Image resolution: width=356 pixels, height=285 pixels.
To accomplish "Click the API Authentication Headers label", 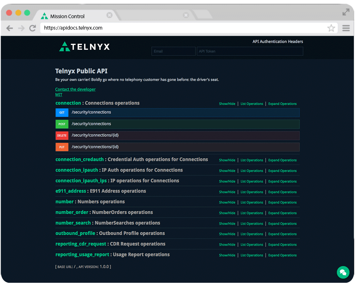I will (x=278, y=42).
